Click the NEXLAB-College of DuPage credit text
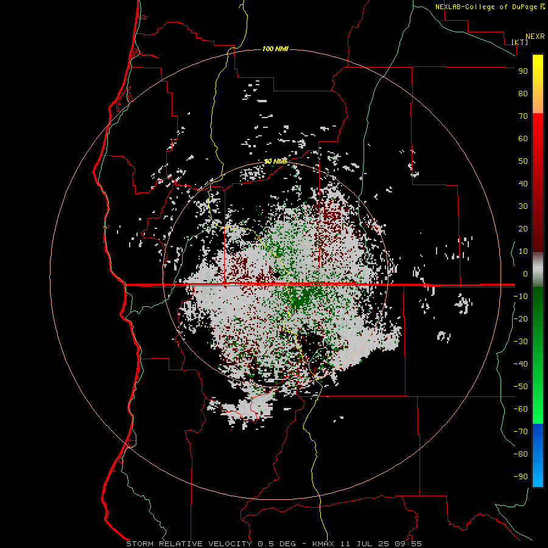The width and height of the screenshot is (548, 548). (x=490, y=7)
